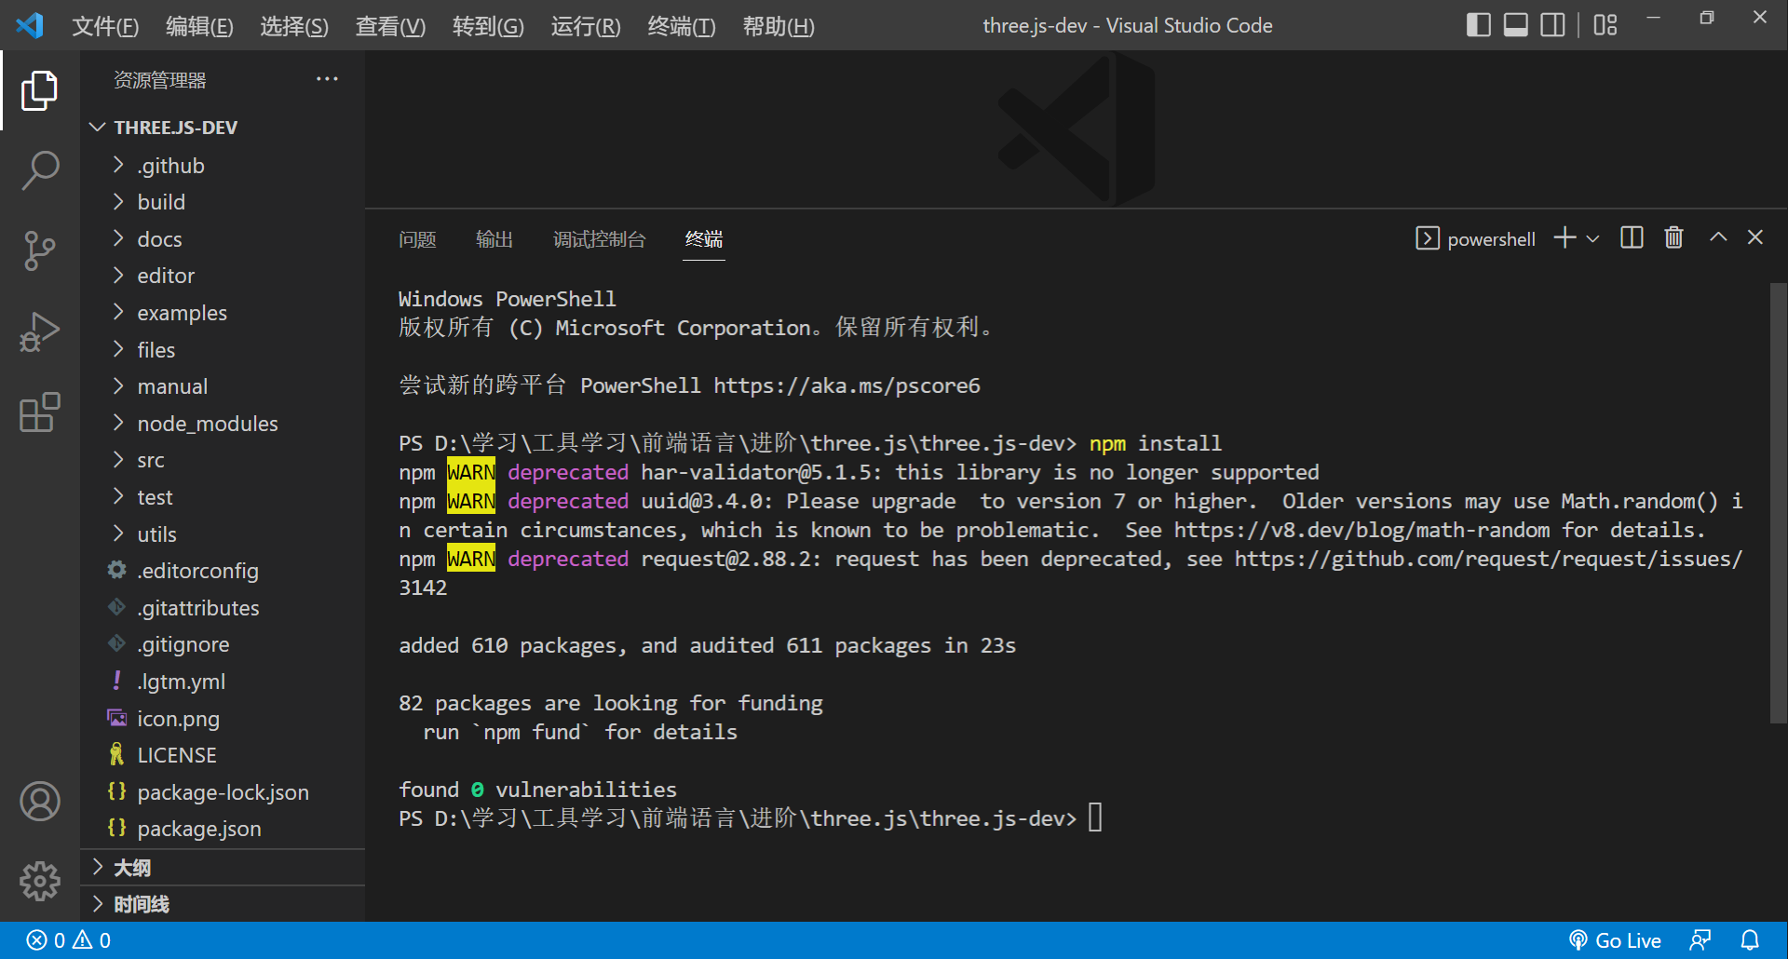Open the 帮助(H) menu

[779, 26]
